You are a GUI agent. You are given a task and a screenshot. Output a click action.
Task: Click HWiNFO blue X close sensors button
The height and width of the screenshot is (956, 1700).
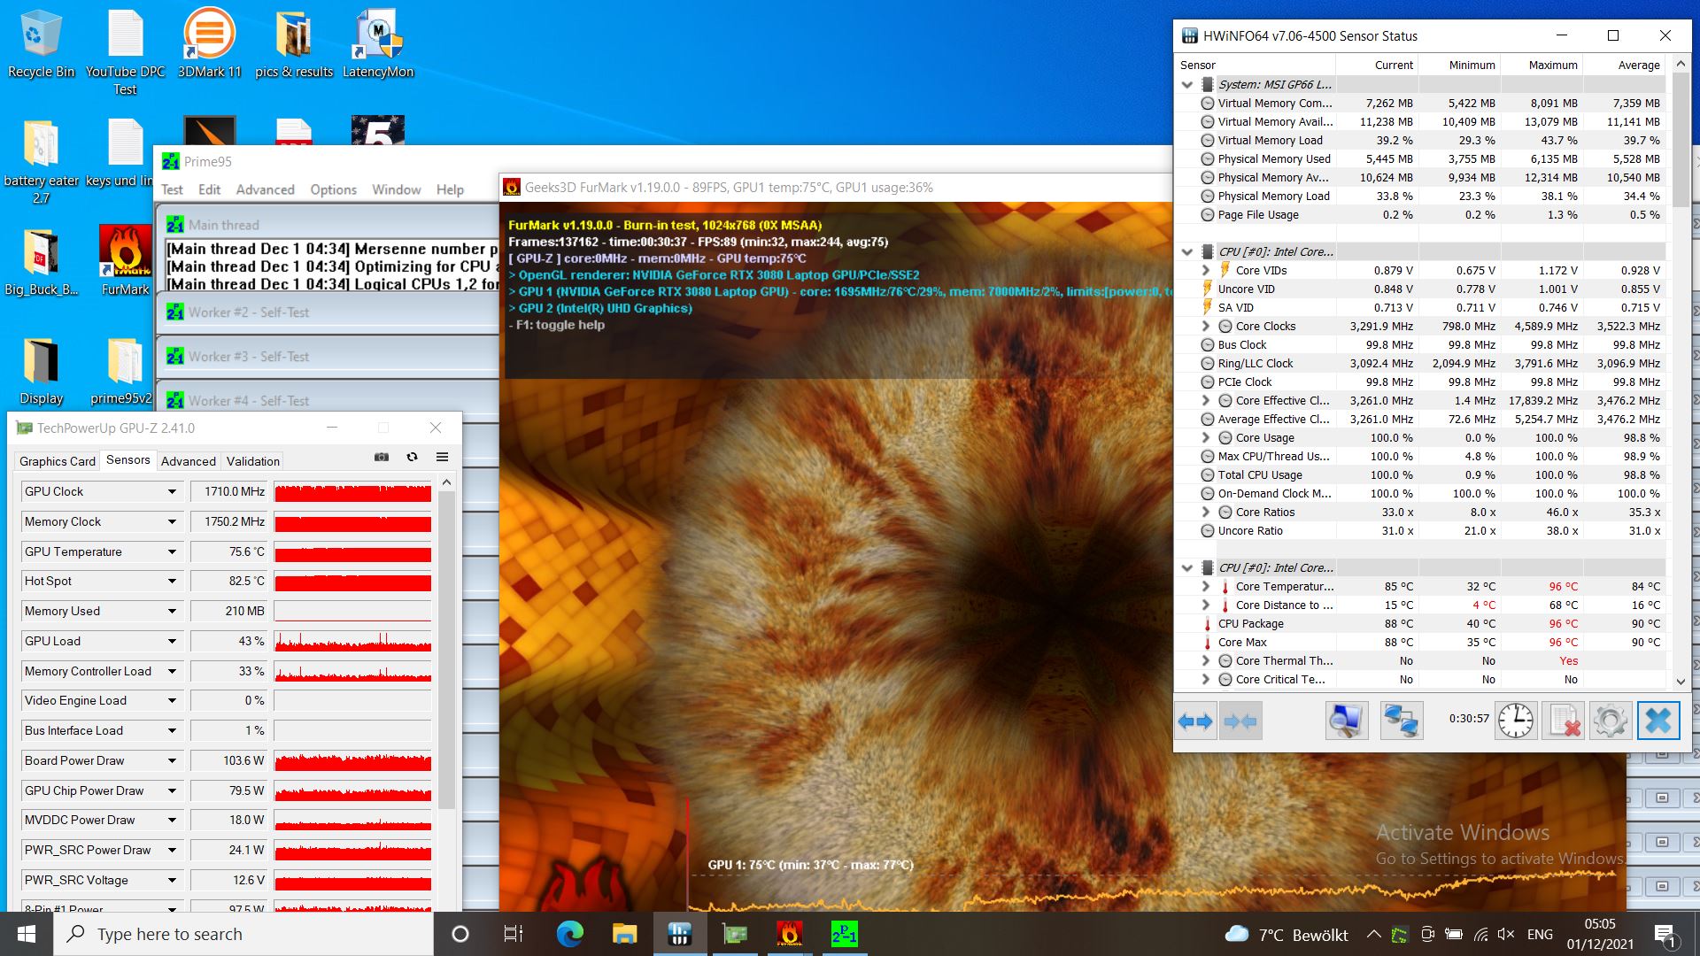(1657, 721)
